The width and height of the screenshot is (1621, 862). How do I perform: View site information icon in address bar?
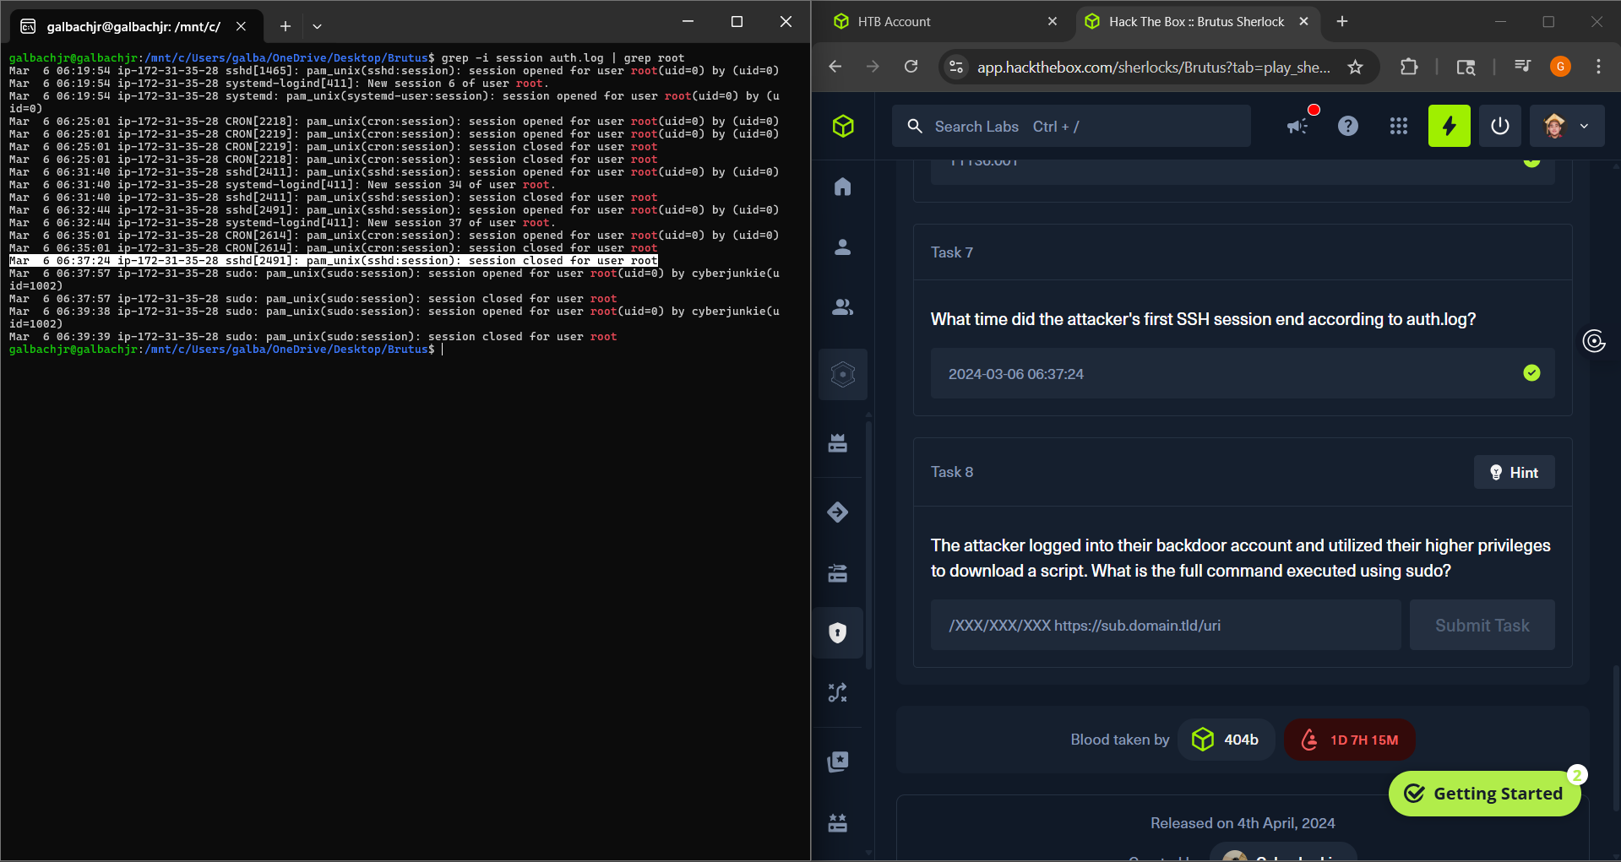click(956, 67)
